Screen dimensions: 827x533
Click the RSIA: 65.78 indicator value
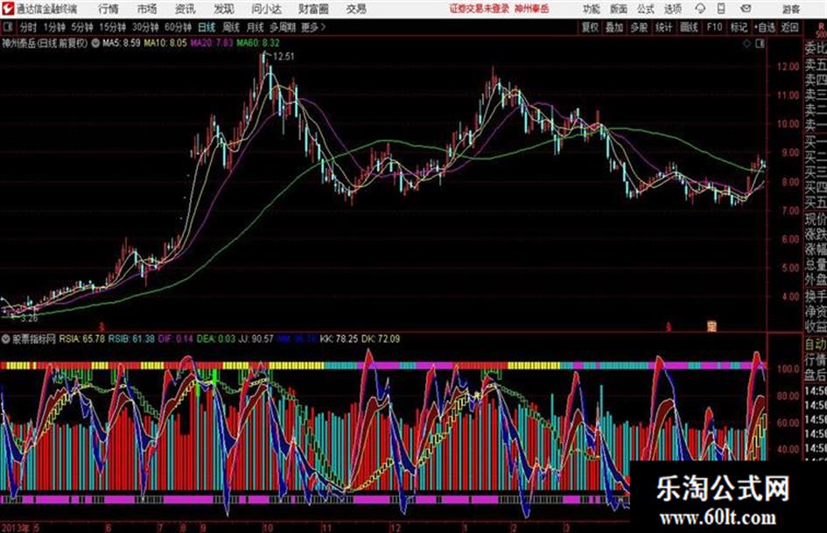point(81,339)
